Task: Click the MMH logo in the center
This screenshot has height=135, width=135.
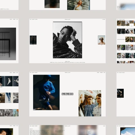Action: tap(67, 94)
